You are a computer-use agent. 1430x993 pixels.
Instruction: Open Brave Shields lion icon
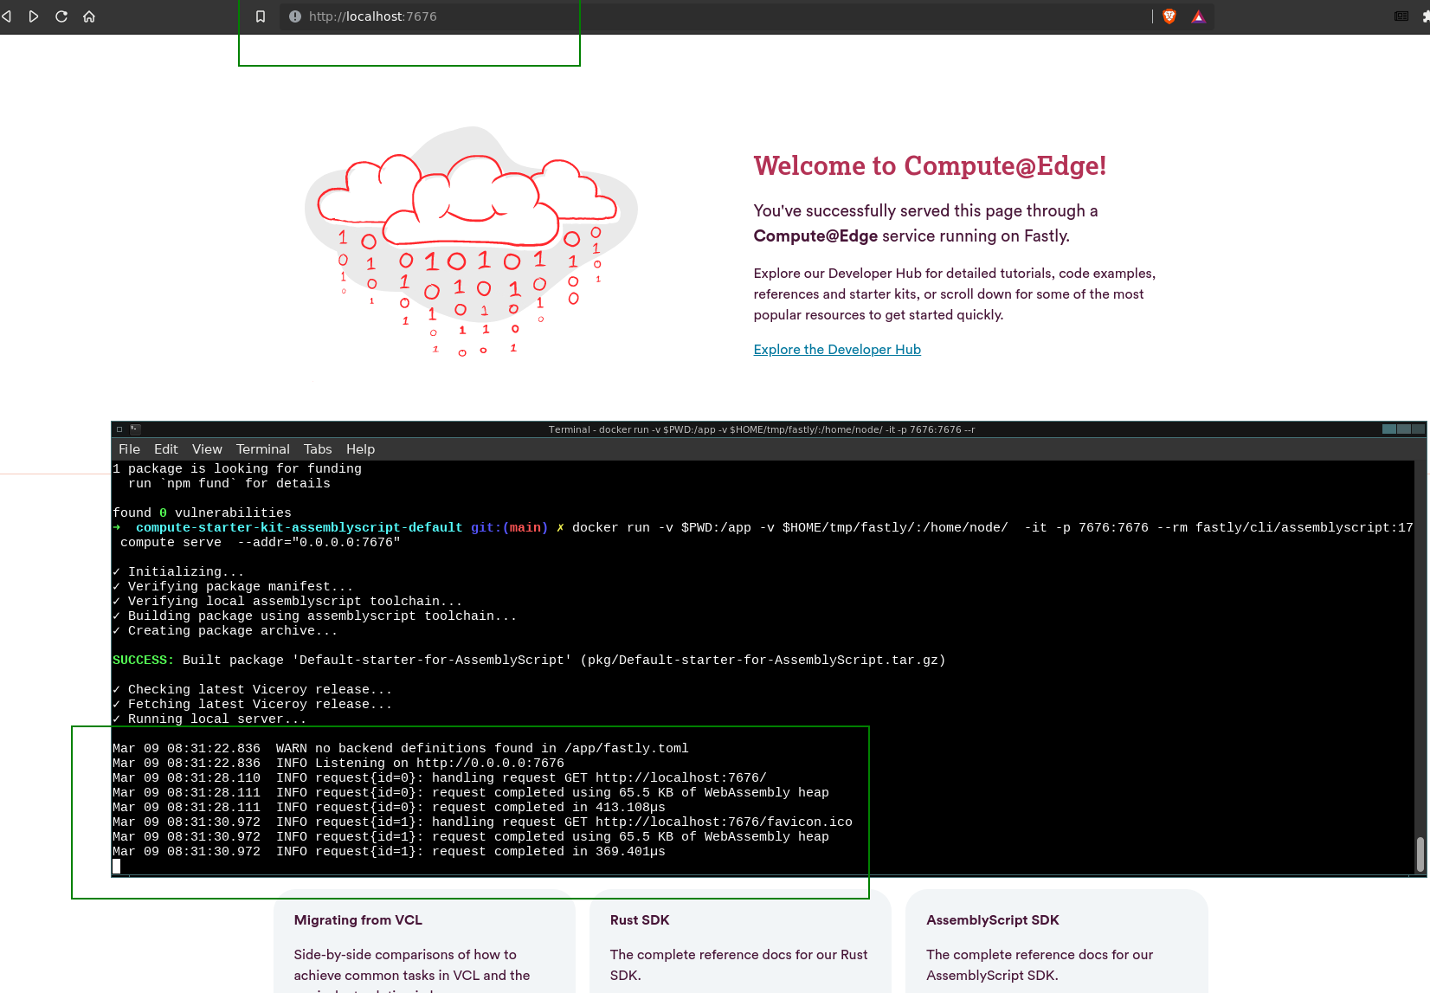1169,16
